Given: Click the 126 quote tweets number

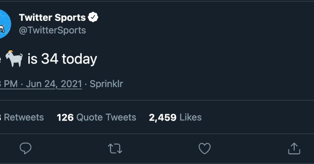Looking at the screenshot, I should [x=65, y=117].
